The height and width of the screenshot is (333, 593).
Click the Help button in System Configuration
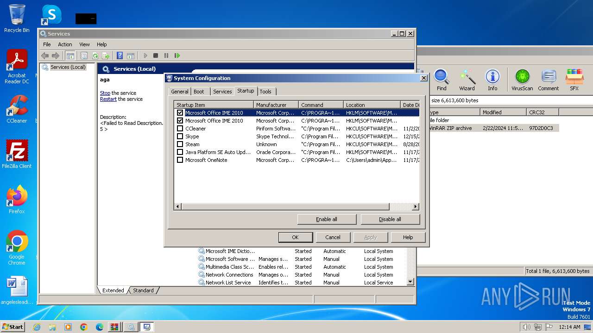point(408,237)
